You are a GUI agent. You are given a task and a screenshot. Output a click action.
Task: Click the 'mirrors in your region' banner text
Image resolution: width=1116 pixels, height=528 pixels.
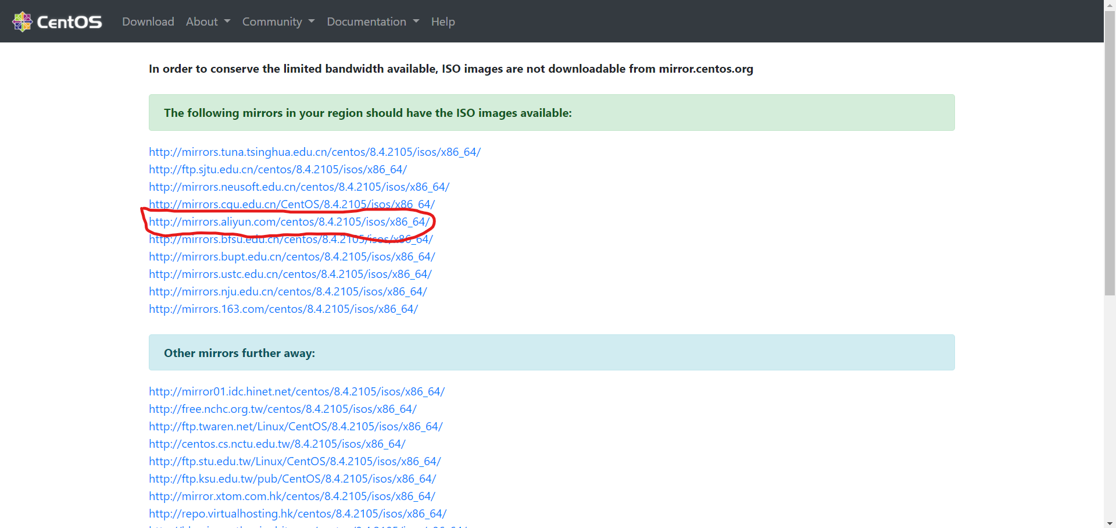coord(367,113)
